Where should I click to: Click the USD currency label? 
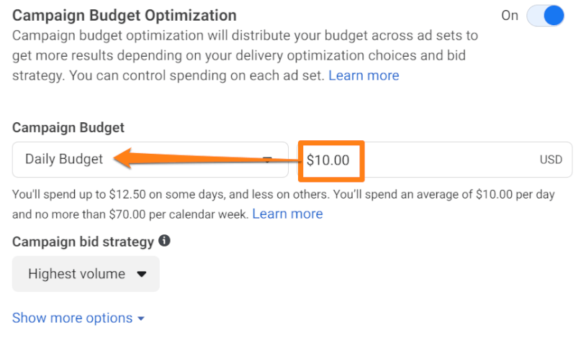551,160
